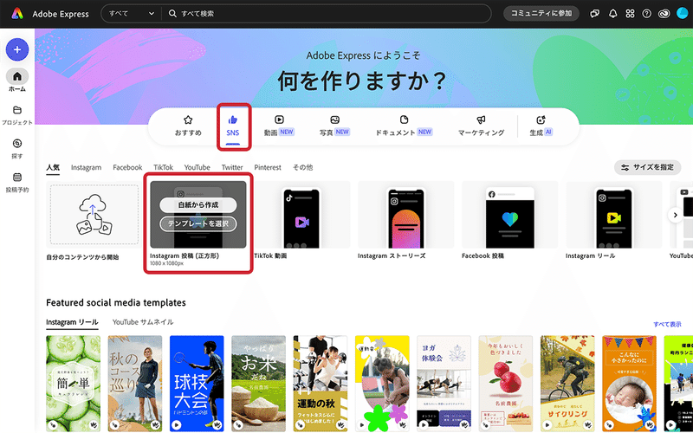Select the Instagram リール templates tab
Image resolution: width=693 pixels, height=433 pixels.
[x=72, y=322]
